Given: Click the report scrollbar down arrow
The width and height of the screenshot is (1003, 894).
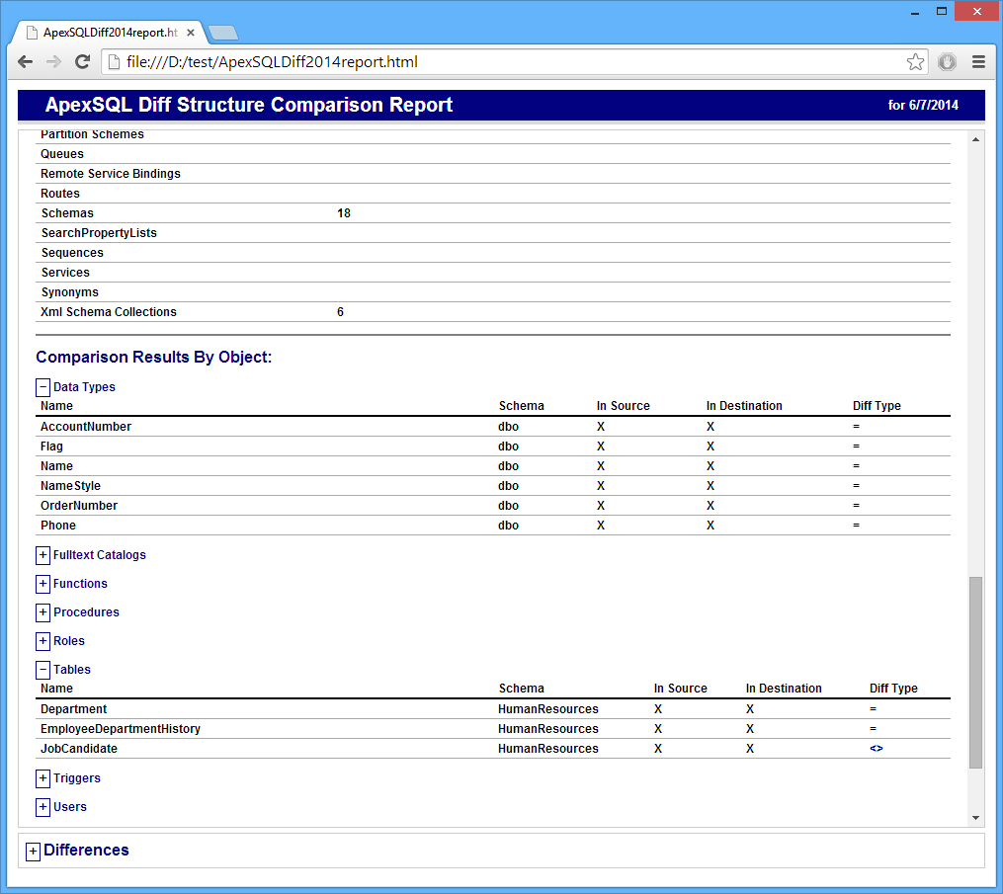Looking at the screenshot, I should coord(975,818).
